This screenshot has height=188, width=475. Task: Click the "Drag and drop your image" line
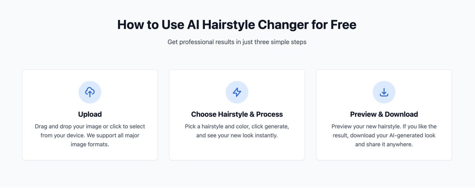pyautogui.click(x=90, y=126)
